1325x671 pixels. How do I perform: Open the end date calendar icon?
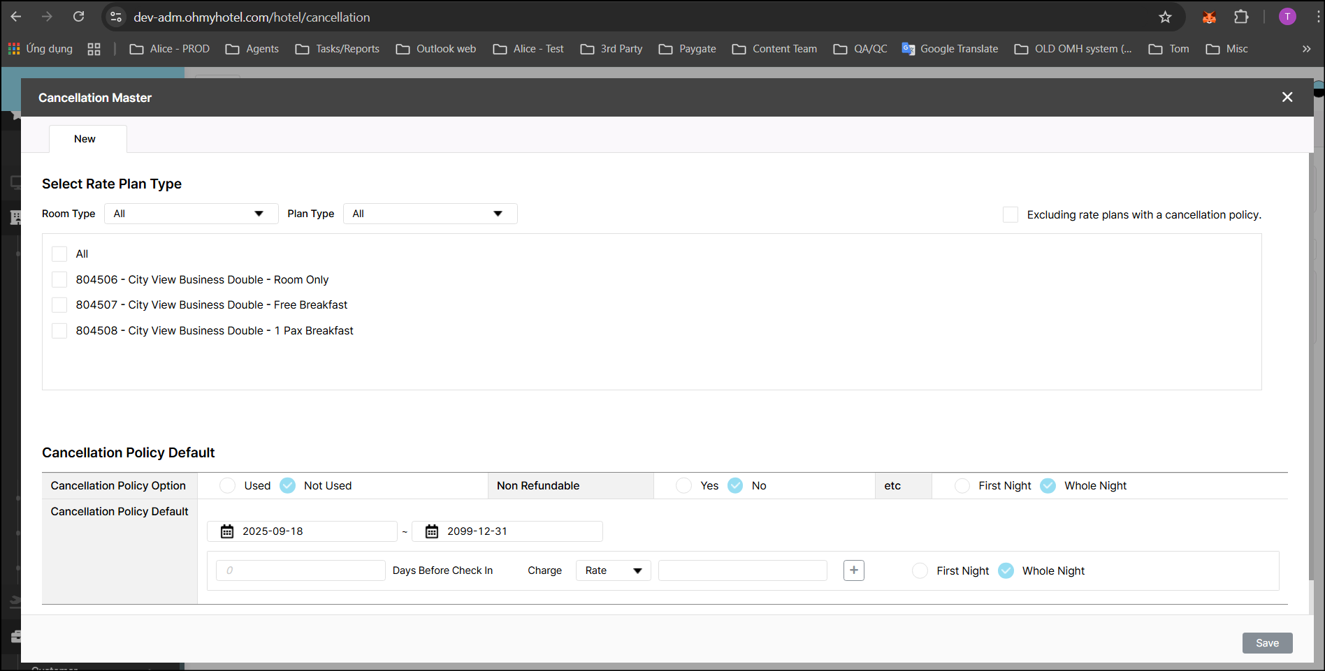(432, 531)
